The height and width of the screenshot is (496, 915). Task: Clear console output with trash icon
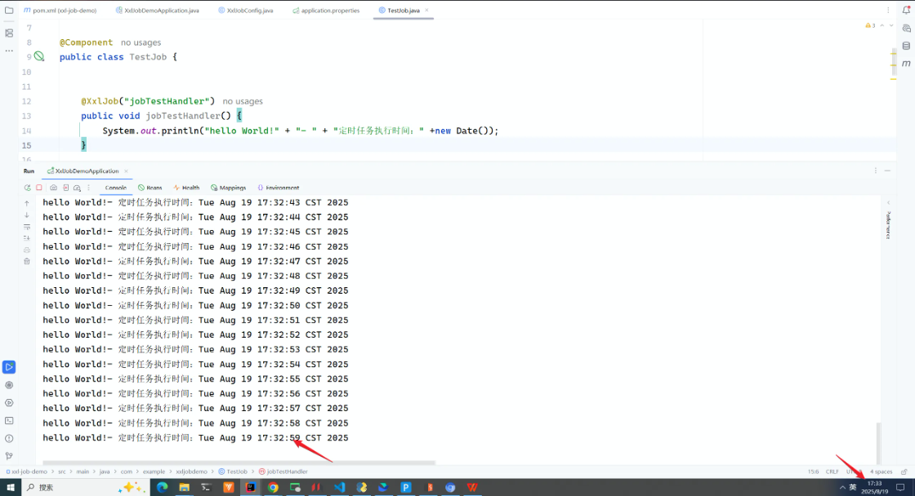(27, 261)
